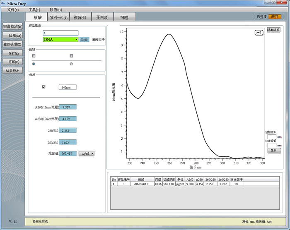Disconnect device using orange 断开 button

click(275, 17)
